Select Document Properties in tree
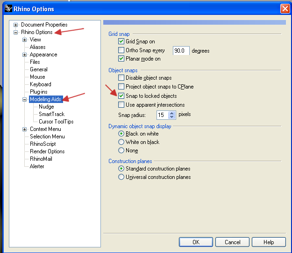Viewport: 292px width, 253px height. [44, 25]
